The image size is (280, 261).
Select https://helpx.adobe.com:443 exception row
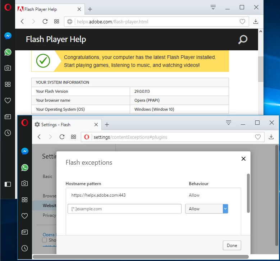coord(153,195)
